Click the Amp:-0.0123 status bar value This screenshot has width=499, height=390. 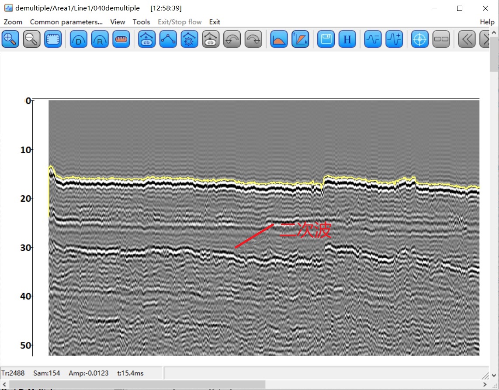[88, 373]
